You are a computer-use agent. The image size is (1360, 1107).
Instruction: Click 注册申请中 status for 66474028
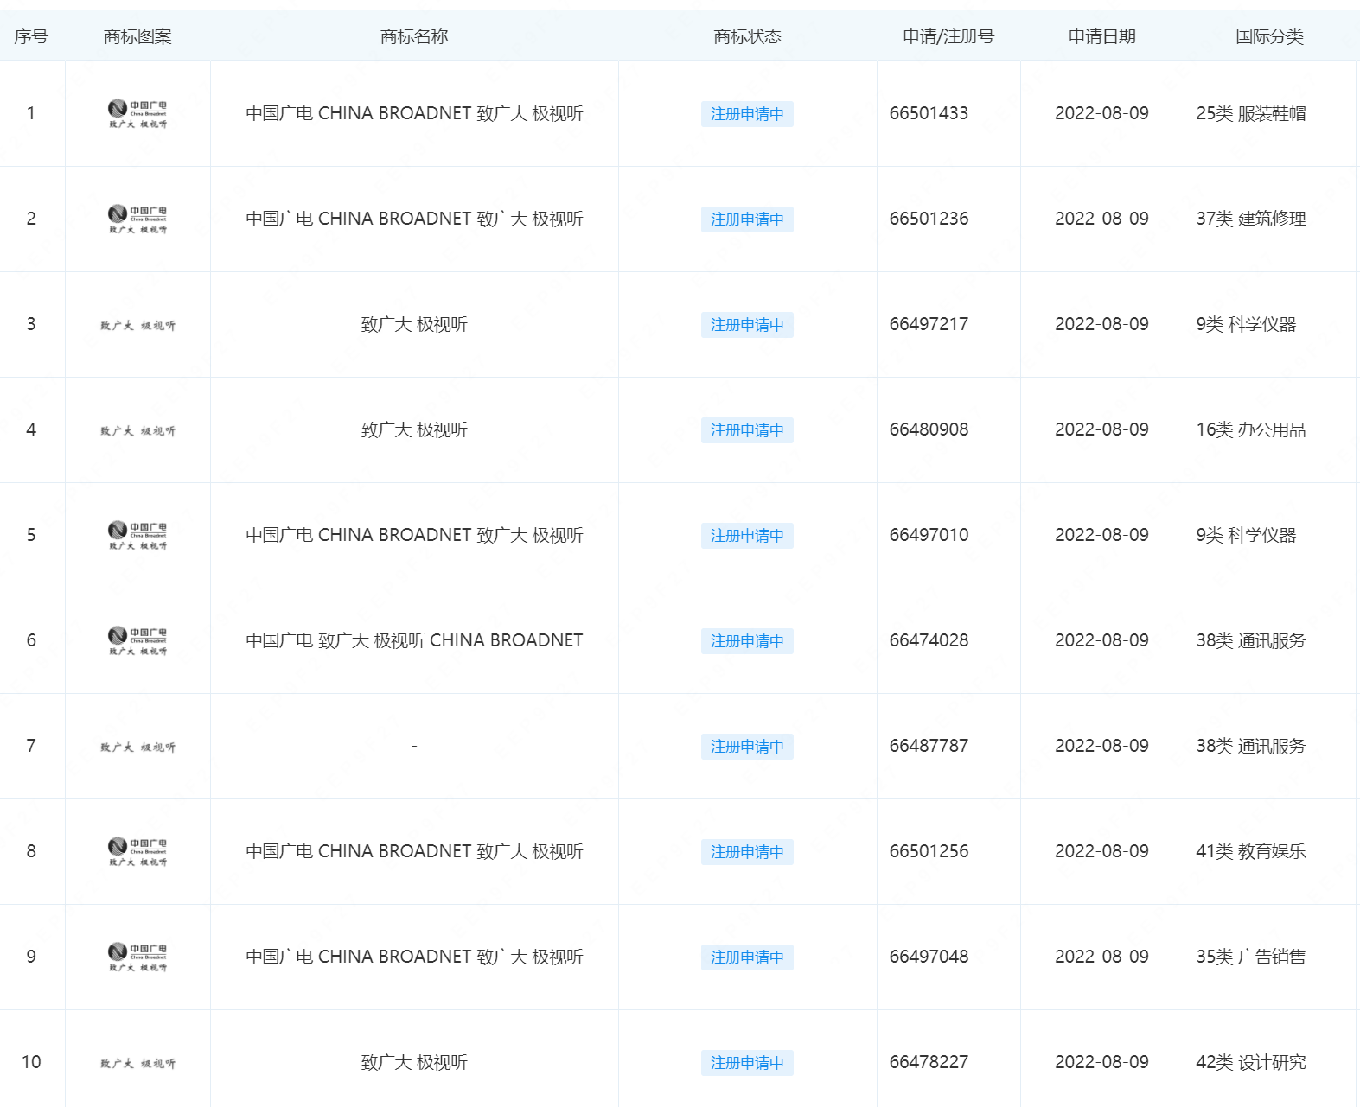point(747,641)
